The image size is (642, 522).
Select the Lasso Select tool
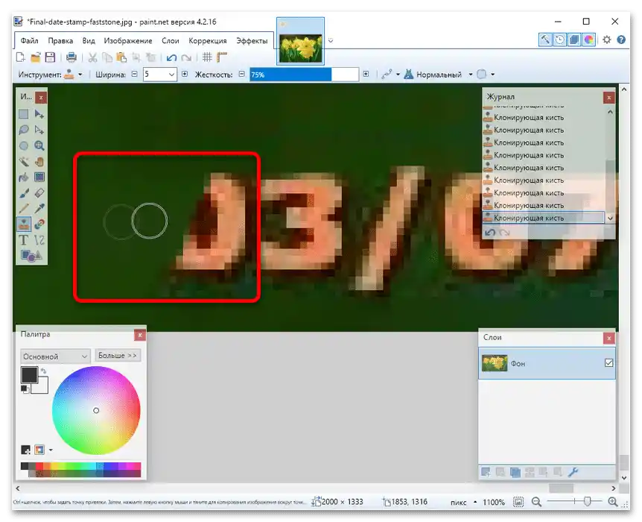[24, 130]
